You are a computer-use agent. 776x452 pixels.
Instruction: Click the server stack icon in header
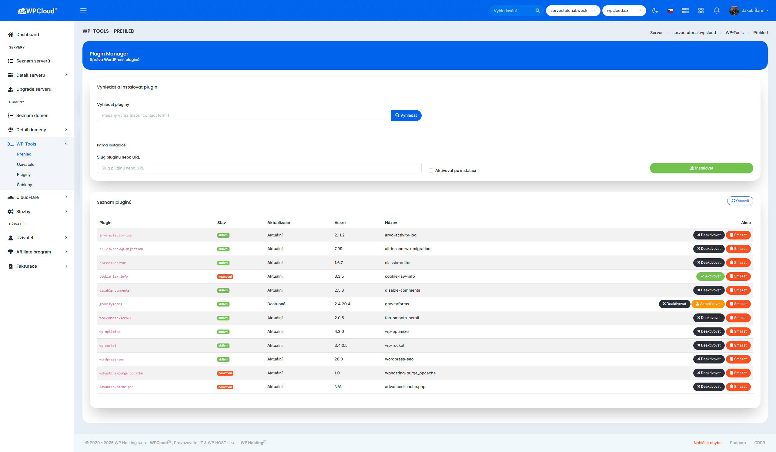pyautogui.click(x=685, y=11)
